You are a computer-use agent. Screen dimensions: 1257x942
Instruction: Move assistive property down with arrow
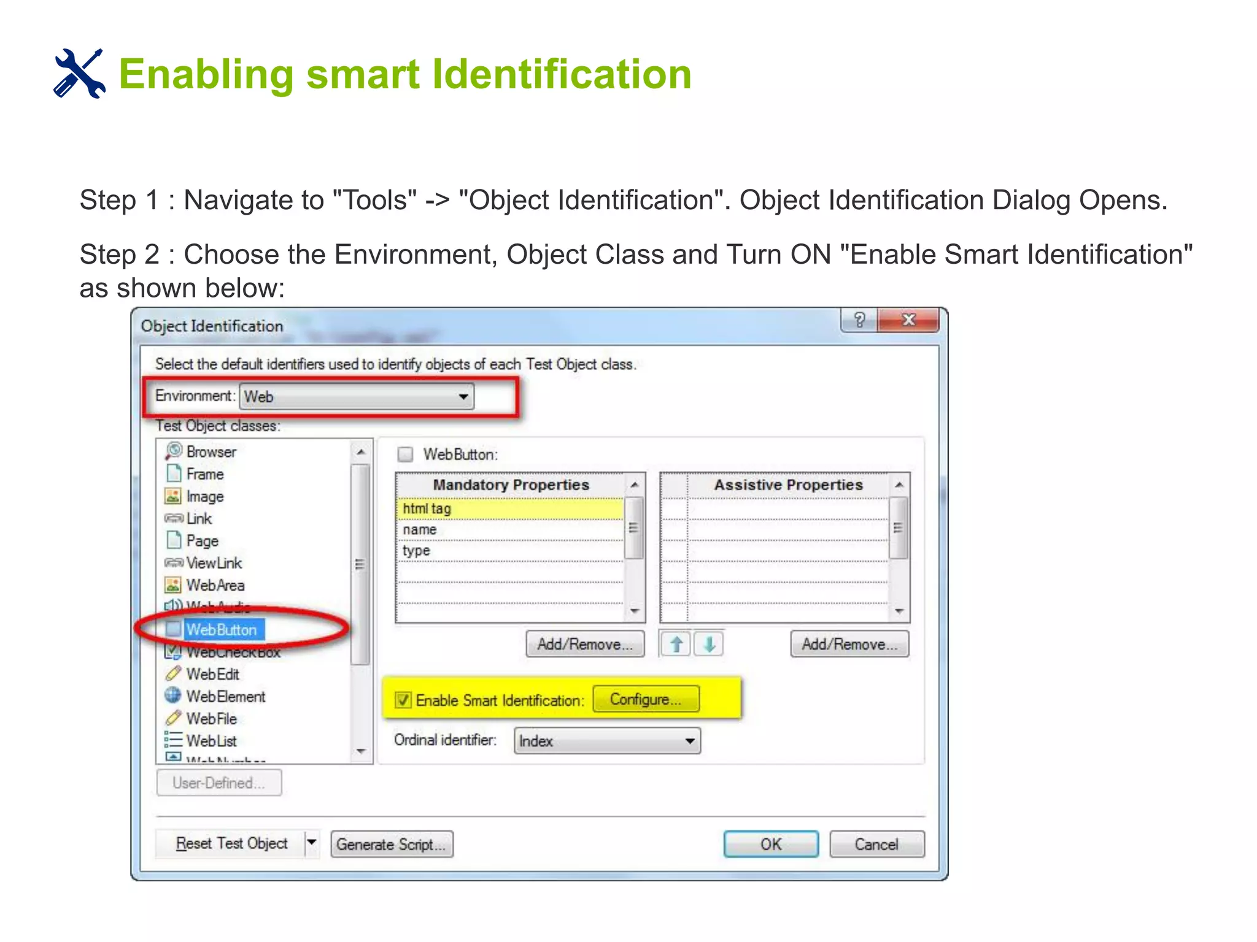pyautogui.click(x=709, y=644)
